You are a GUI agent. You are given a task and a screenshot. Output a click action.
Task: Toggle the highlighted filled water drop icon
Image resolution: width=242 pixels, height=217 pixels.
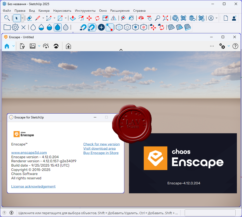(58, 27)
